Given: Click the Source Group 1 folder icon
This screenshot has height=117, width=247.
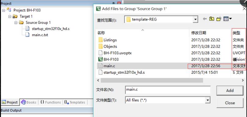Looking at the screenshot, I should [x=21, y=22].
